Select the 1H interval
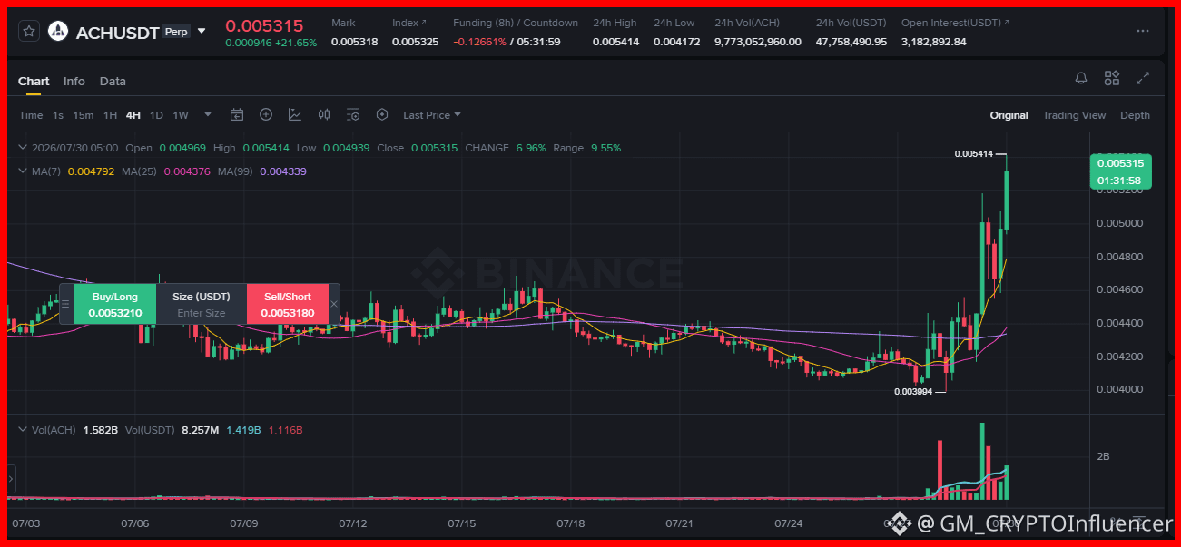1181x547 pixels. pyautogui.click(x=110, y=115)
